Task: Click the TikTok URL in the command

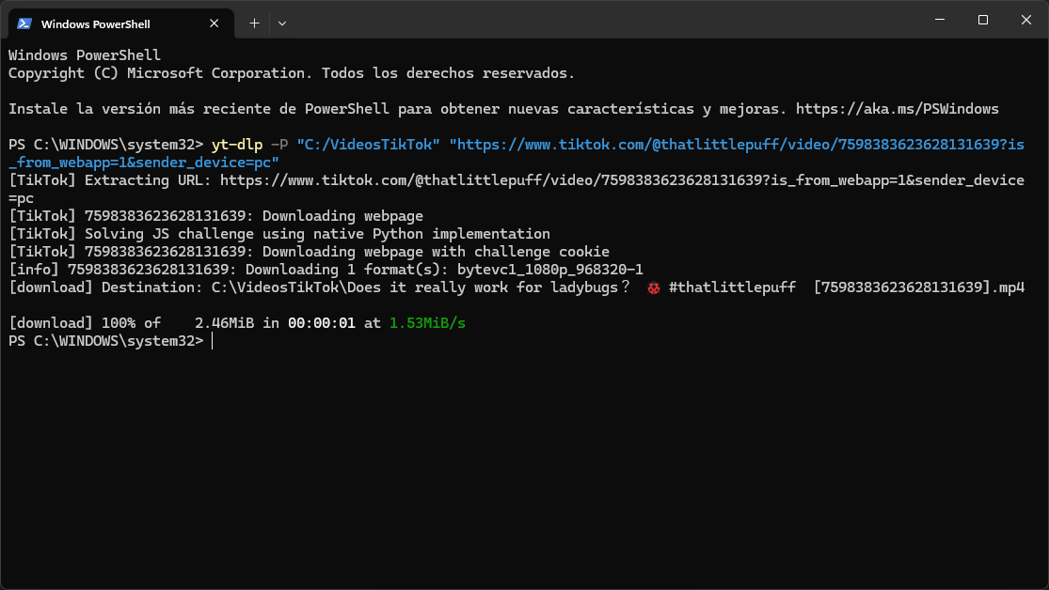Action: point(517,154)
